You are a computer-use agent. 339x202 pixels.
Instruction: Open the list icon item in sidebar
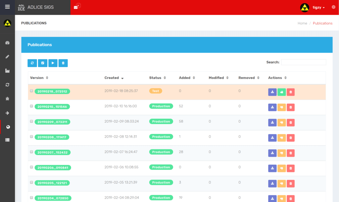(x=7, y=140)
